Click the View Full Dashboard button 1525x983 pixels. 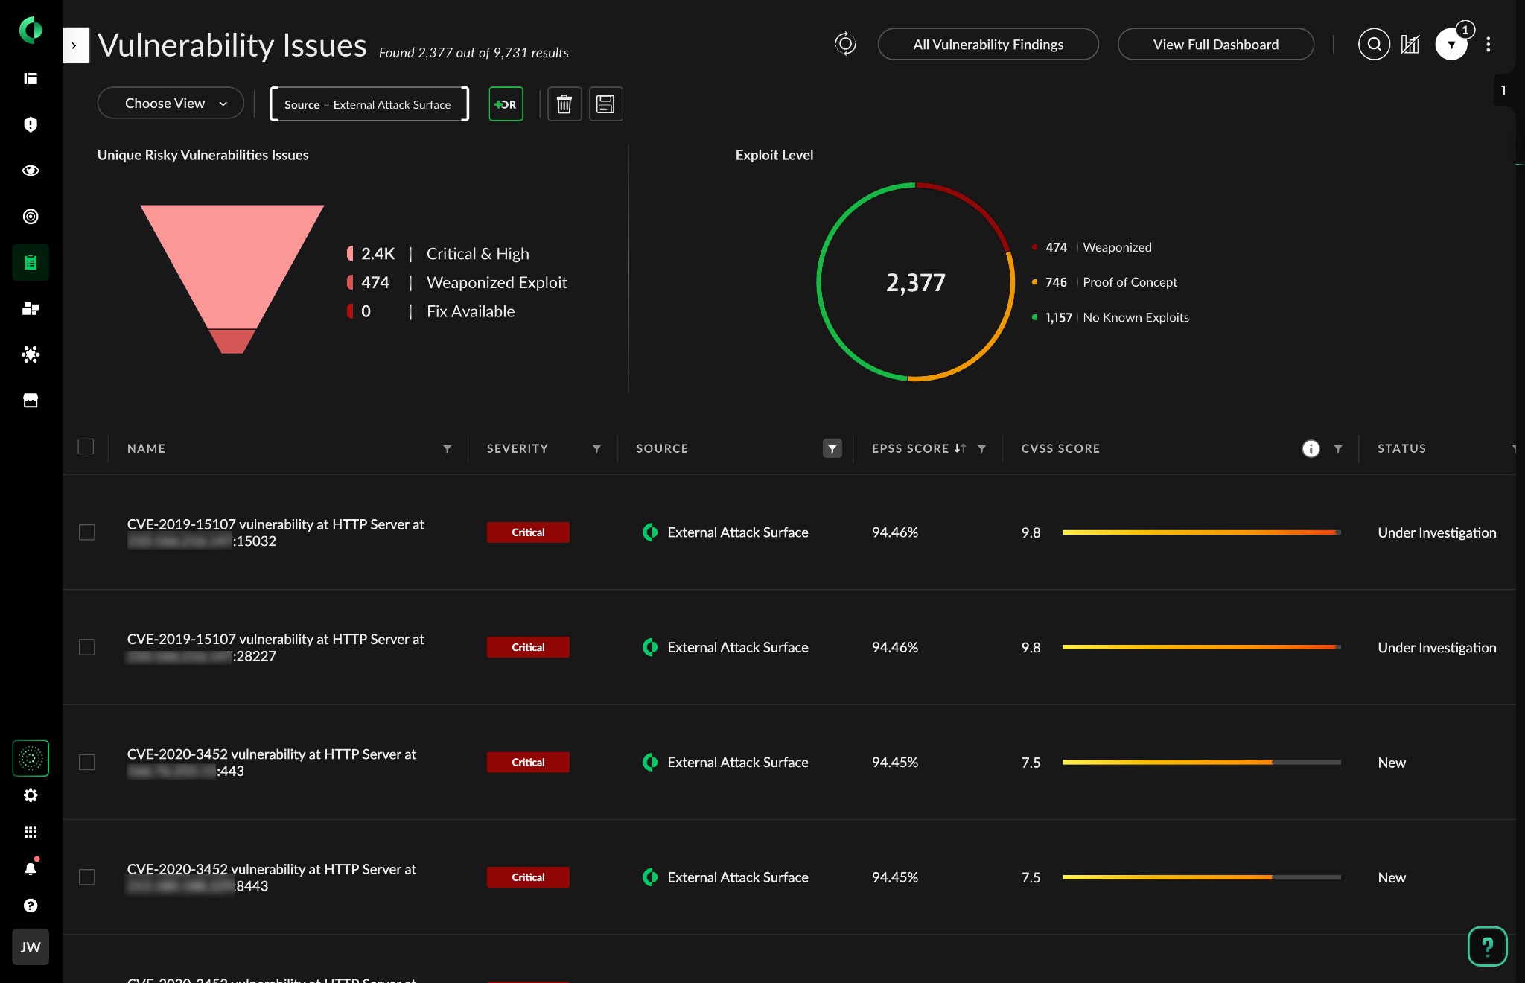(1214, 44)
